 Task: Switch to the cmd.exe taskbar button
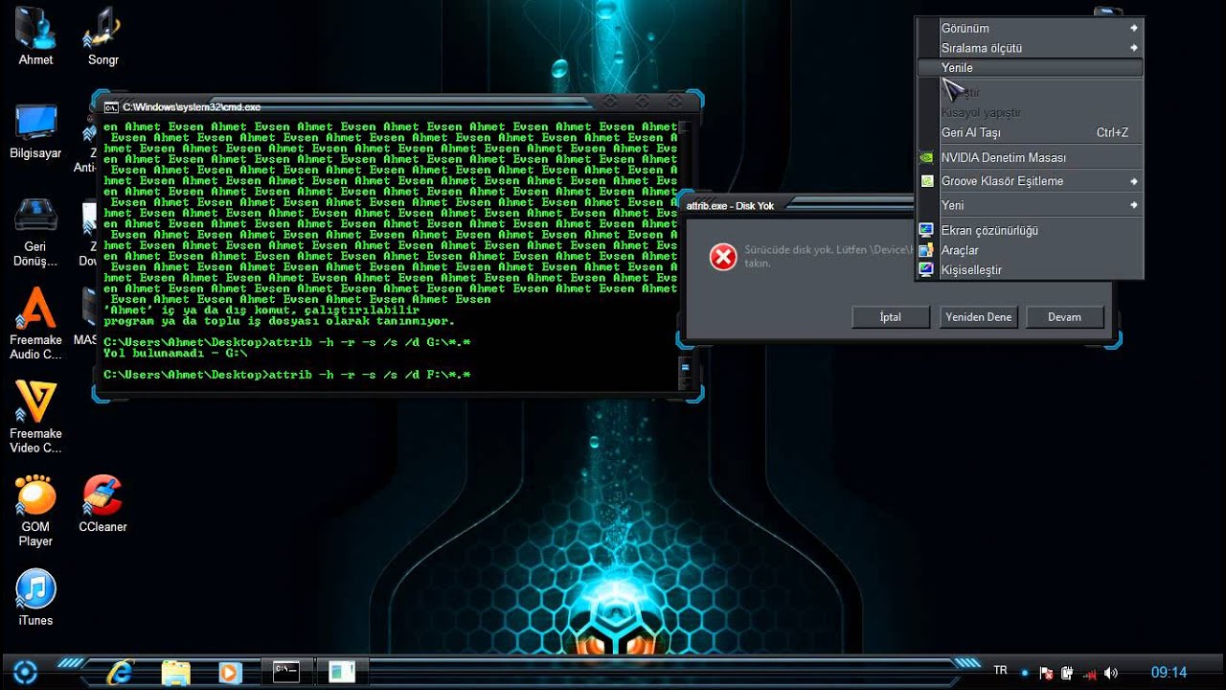pos(285,672)
